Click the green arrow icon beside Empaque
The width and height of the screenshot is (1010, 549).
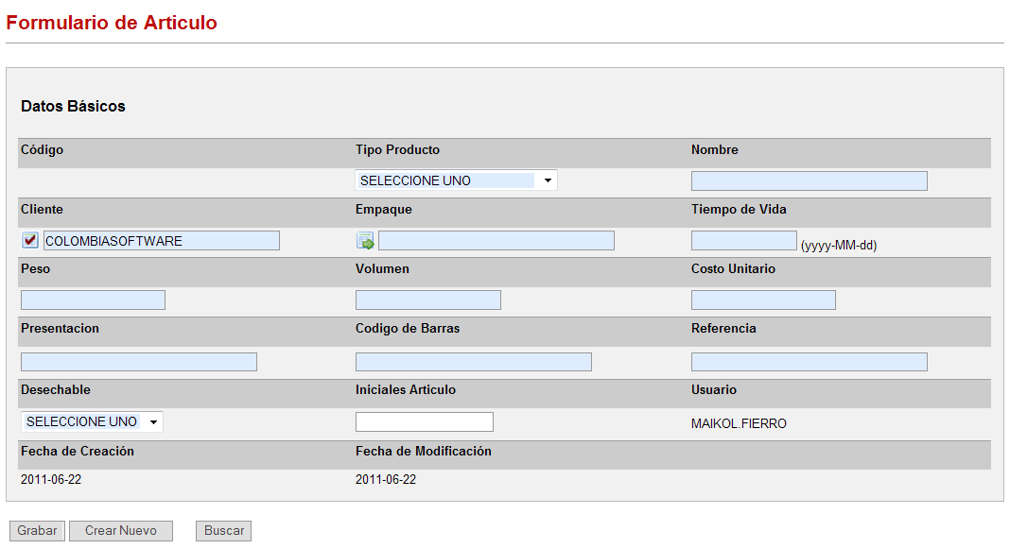pos(365,241)
